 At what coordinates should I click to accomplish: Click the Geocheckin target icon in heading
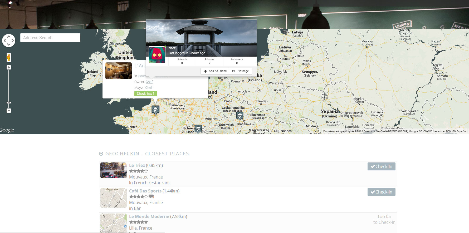click(101, 154)
